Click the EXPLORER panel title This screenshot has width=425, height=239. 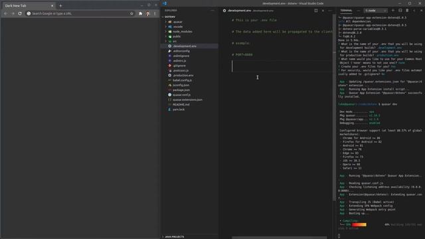click(x=171, y=11)
